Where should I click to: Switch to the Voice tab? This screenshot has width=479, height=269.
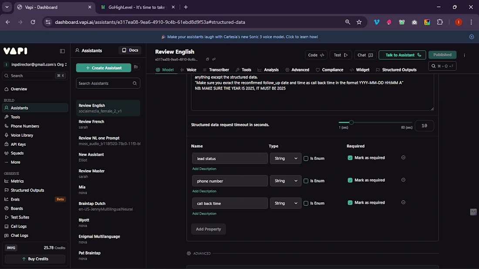pyautogui.click(x=188, y=70)
